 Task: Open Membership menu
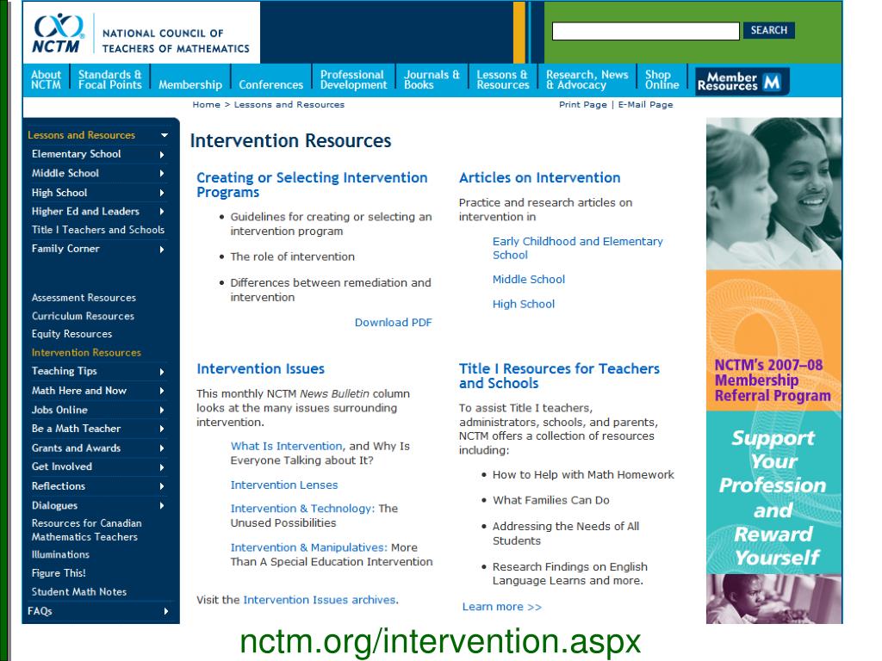tap(190, 85)
